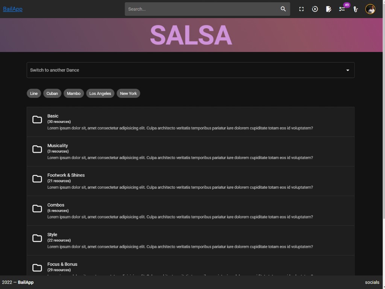This screenshot has height=289, width=385.
Task: Expand Switch to another Dance dropdown
Action: [190, 70]
